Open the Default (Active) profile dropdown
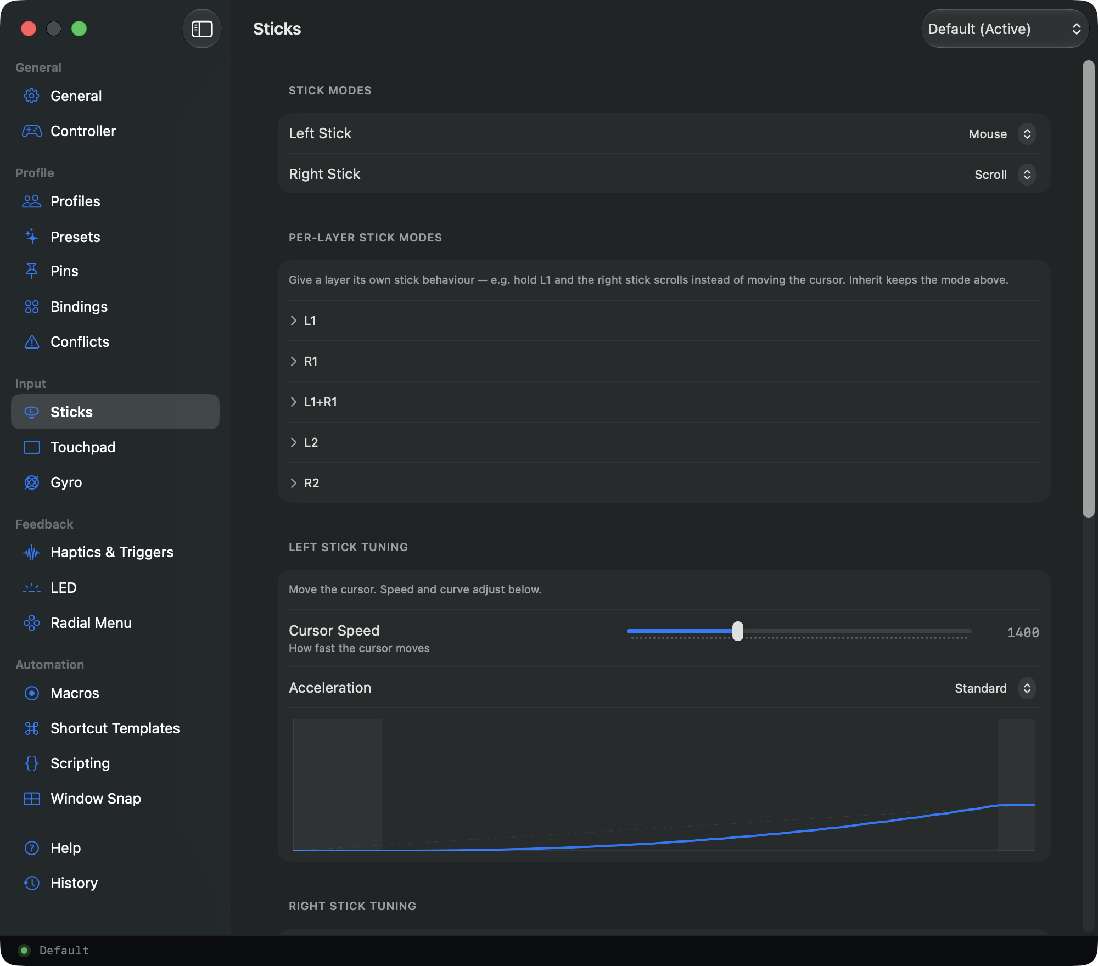Image resolution: width=1098 pixels, height=966 pixels. 1005,29
